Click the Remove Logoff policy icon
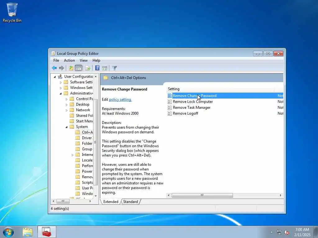Image resolution: width=318 pixels, height=238 pixels. point(170,113)
